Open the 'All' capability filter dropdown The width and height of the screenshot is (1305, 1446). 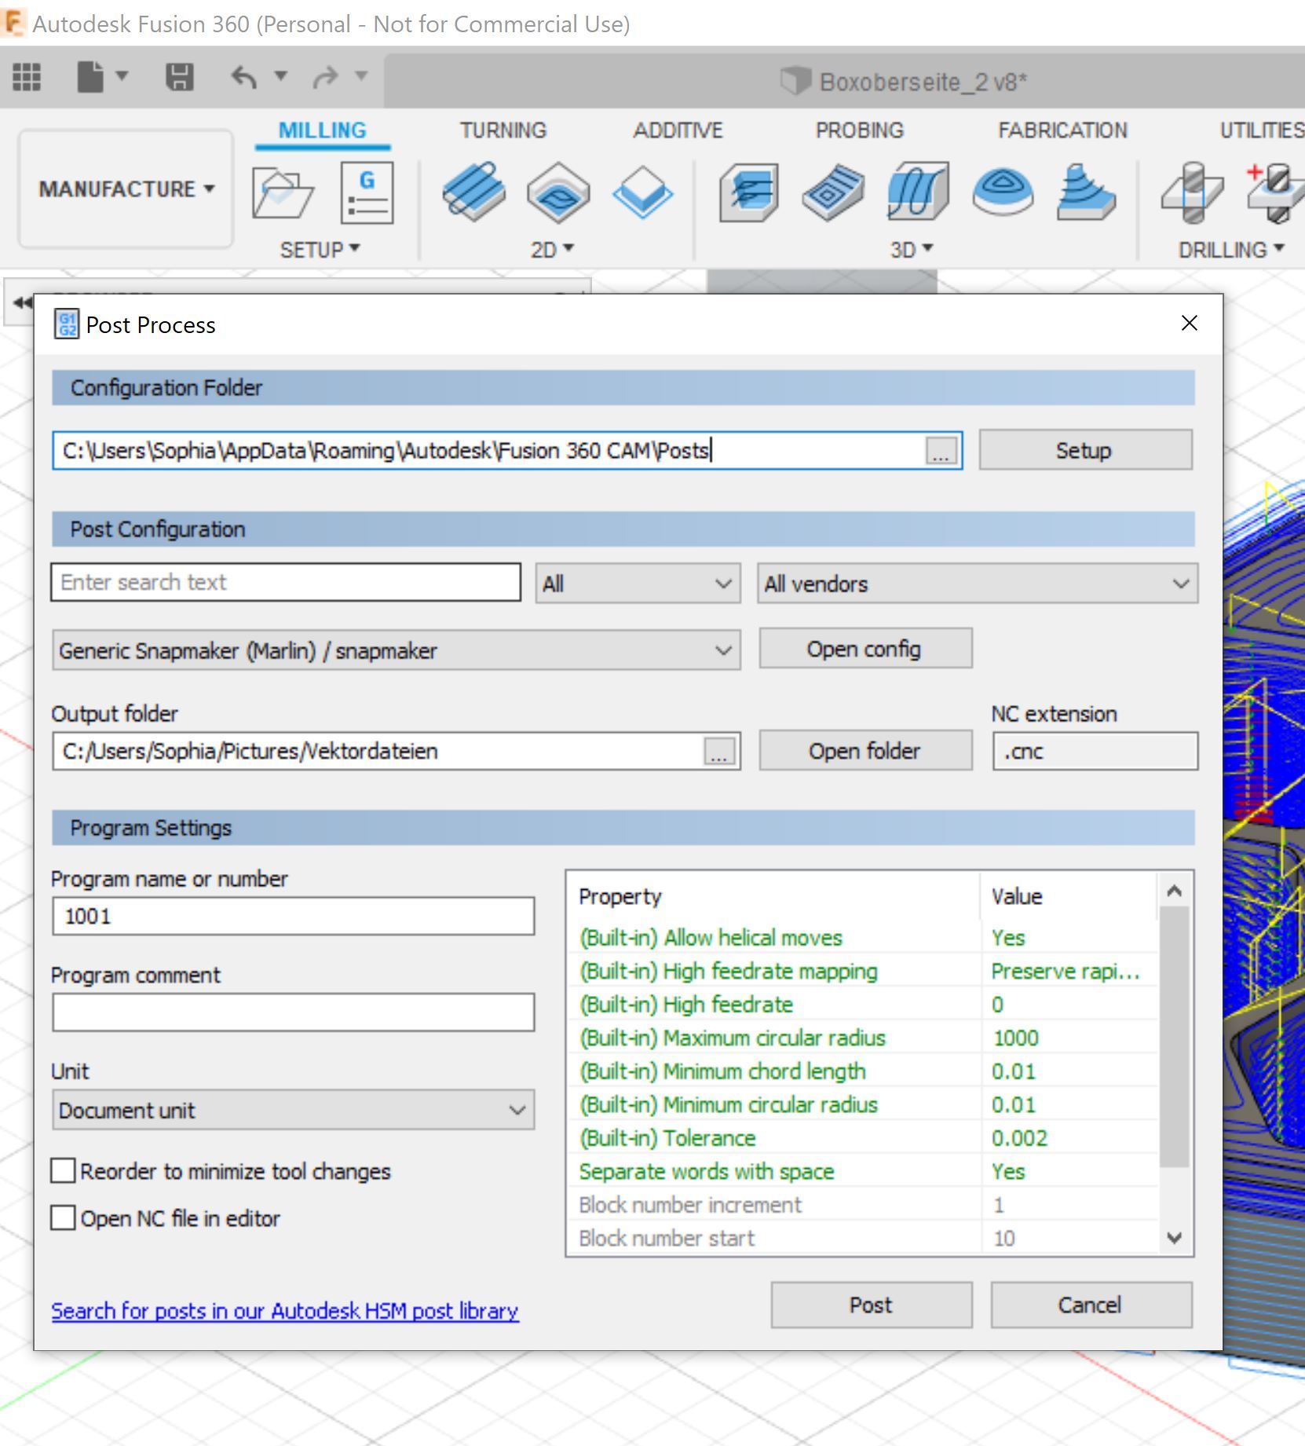tap(638, 584)
